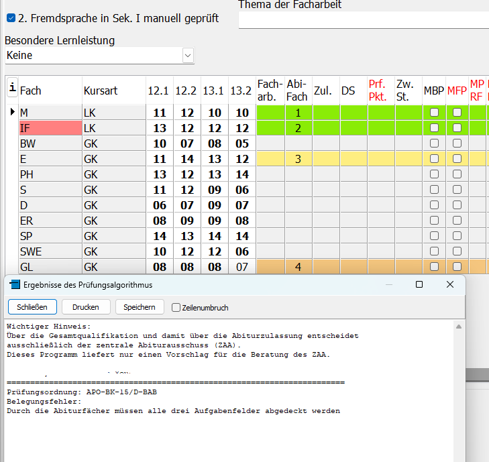Select the highlighted IF subject cell
The width and height of the screenshot is (489, 462).
click(50, 128)
